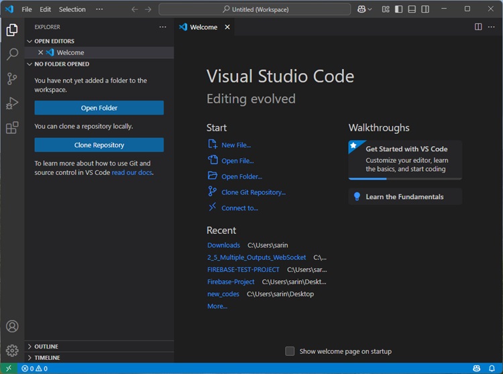Click the Open Folder... link under Start

pos(242,176)
